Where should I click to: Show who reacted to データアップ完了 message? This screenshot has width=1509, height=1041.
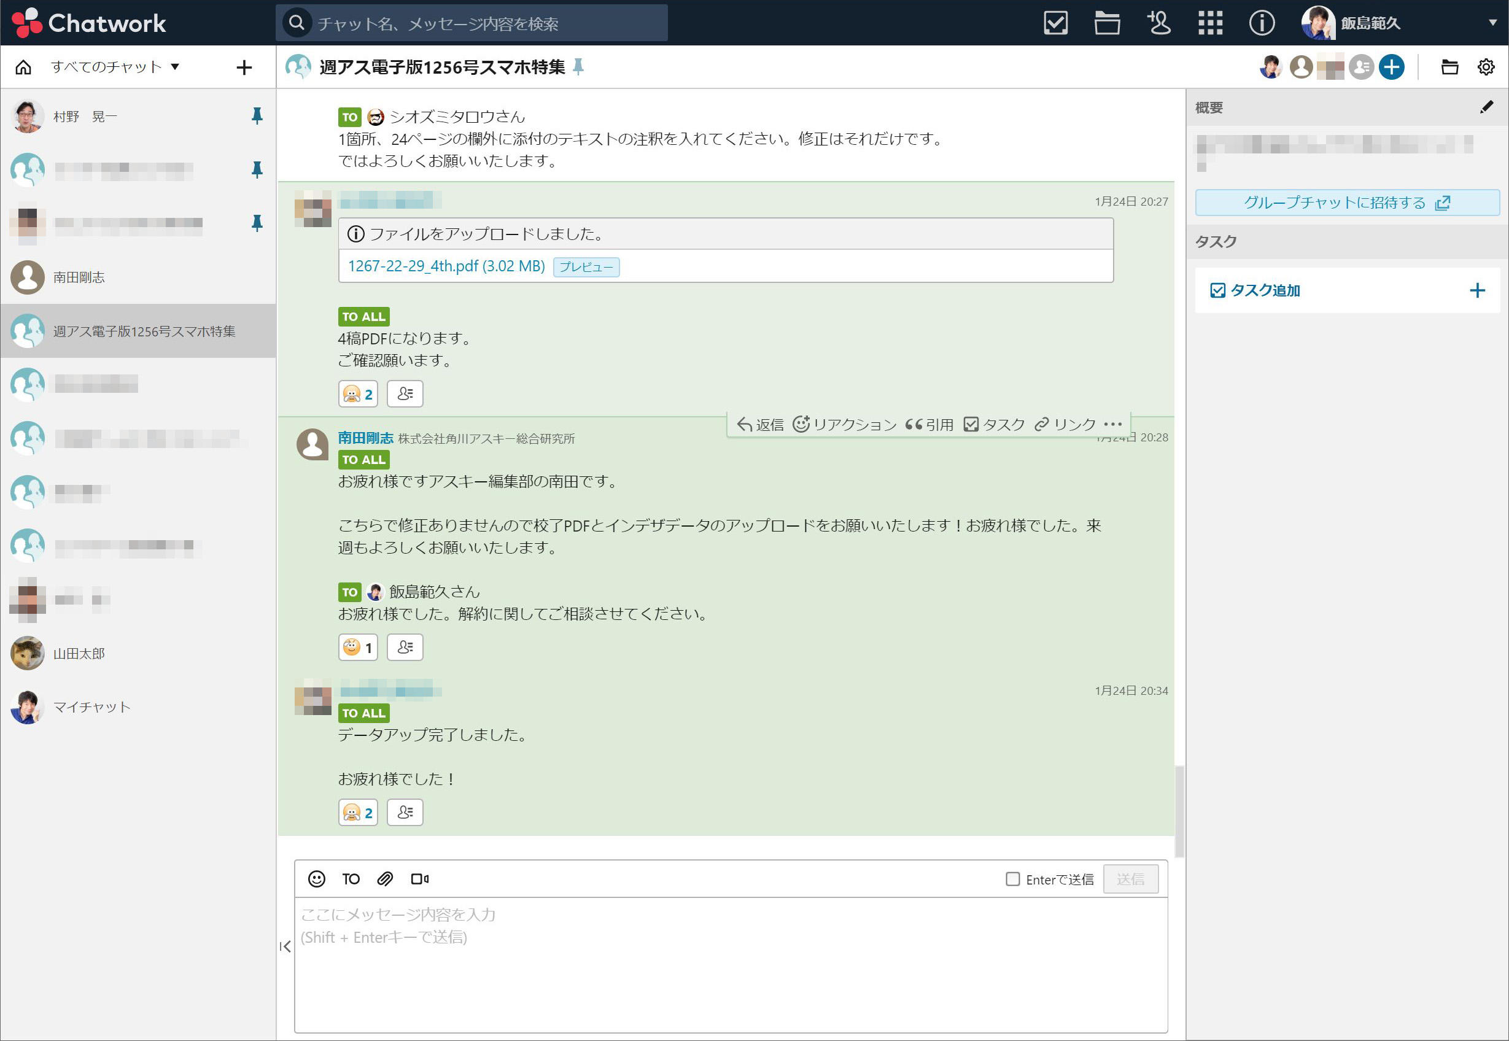(x=405, y=812)
